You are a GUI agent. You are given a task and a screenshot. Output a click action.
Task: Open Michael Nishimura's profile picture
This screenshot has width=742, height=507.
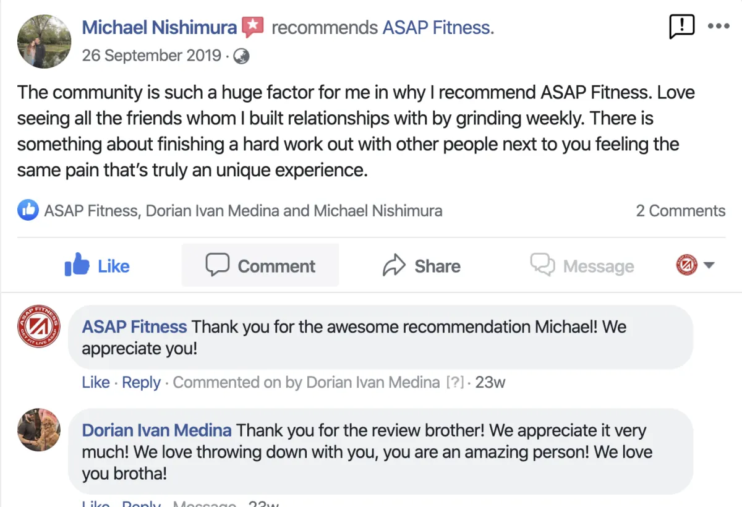(44, 41)
